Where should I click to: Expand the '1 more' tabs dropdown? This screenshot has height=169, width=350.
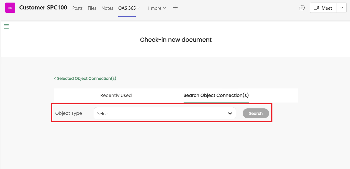pos(156,8)
